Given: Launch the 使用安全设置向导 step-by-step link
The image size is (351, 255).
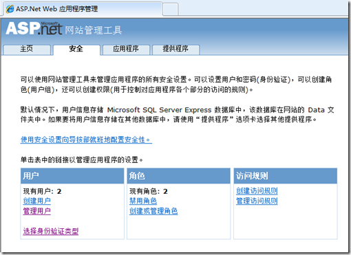Looking at the screenshot, I should tap(86, 140).
